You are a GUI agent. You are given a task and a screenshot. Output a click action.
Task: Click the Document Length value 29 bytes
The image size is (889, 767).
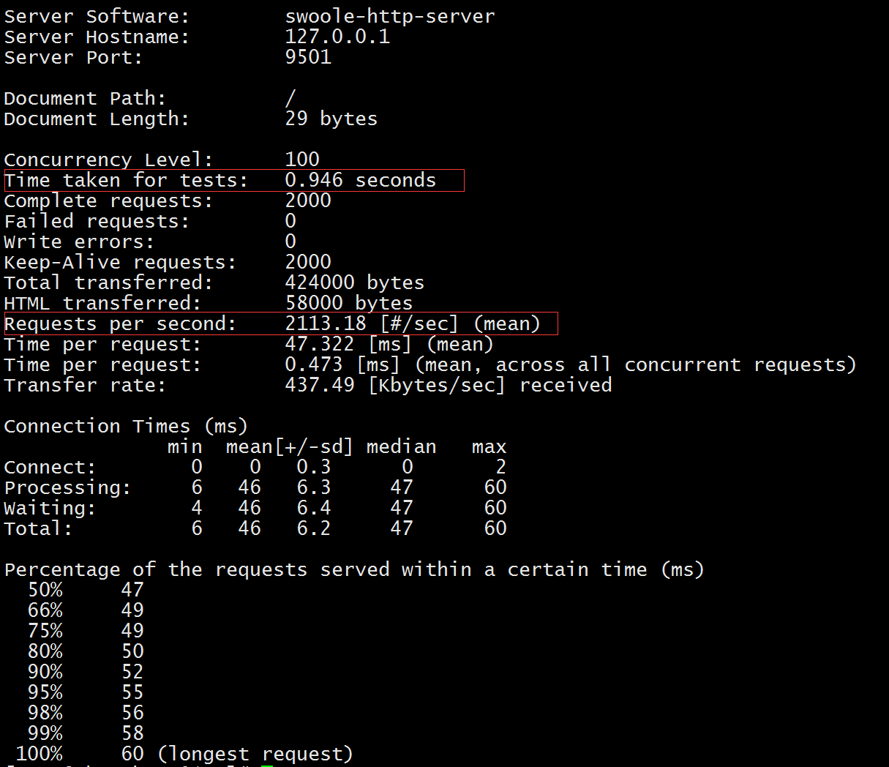pyautogui.click(x=331, y=119)
